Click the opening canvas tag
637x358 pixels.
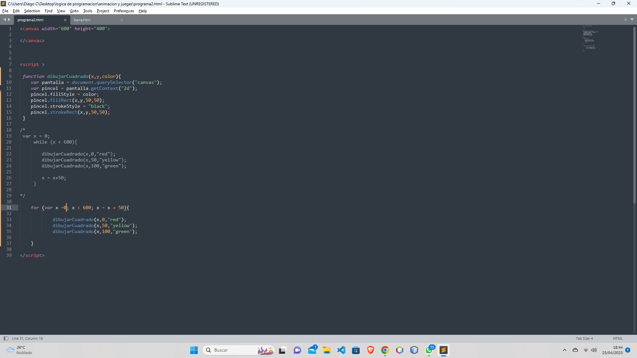coord(65,29)
